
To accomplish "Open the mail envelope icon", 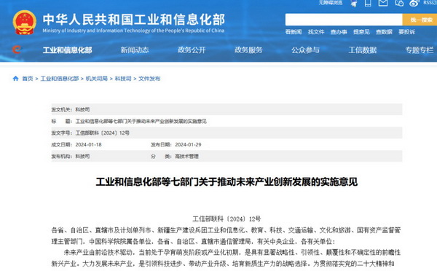I will pos(383,3).
